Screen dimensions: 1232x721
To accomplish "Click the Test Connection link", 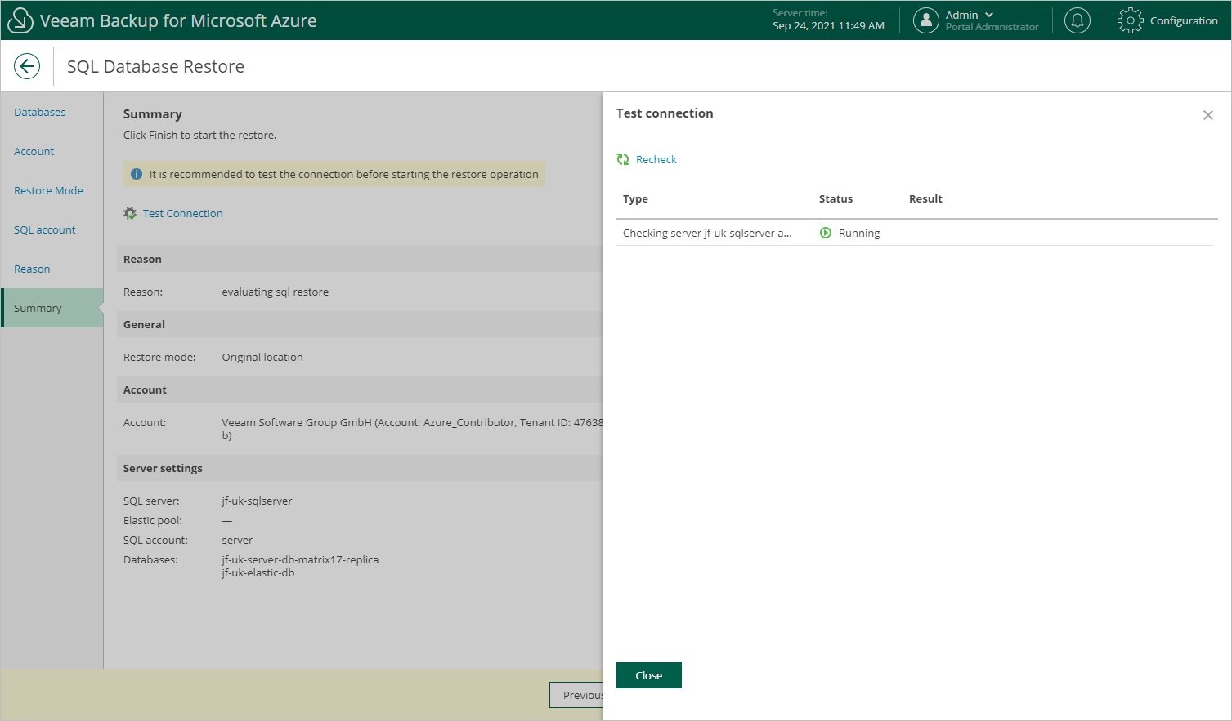I will [x=183, y=213].
